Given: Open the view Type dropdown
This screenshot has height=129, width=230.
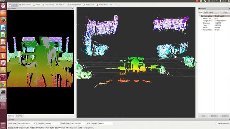Looking at the screenshot, I should [x=211, y=13].
